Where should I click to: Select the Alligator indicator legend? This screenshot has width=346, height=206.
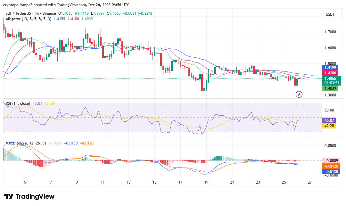click(x=28, y=19)
